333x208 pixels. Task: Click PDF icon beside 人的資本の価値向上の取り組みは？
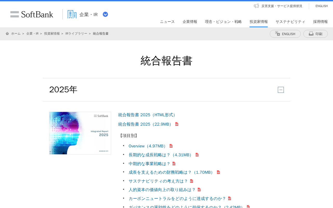tap(199, 190)
